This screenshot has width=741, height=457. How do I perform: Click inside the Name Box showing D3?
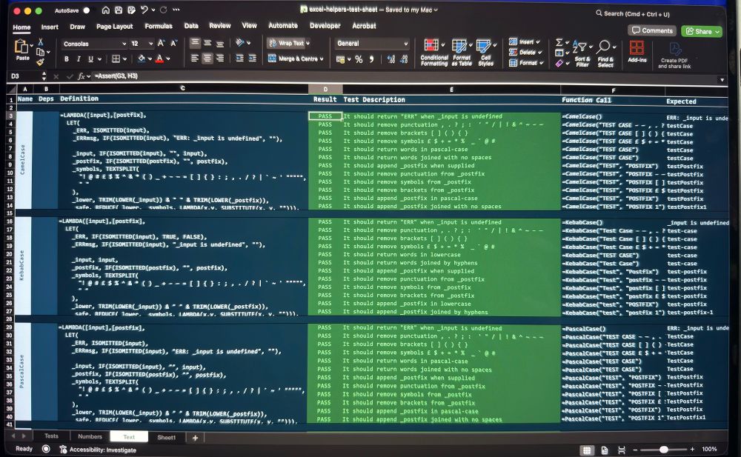click(x=19, y=76)
